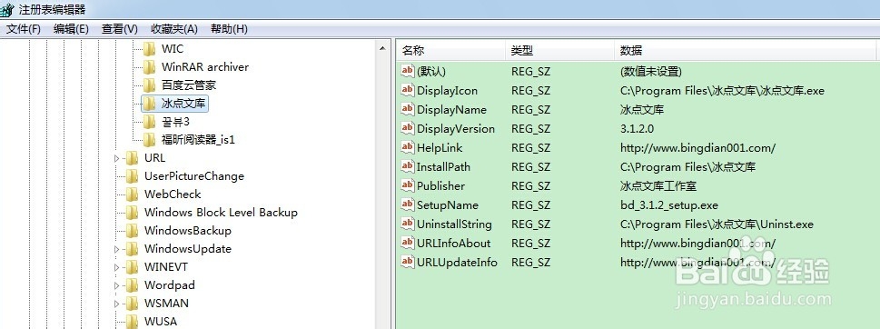Open the 编辑(E) menu
The width and height of the screenshot is (880, 329).
(71, 29)
